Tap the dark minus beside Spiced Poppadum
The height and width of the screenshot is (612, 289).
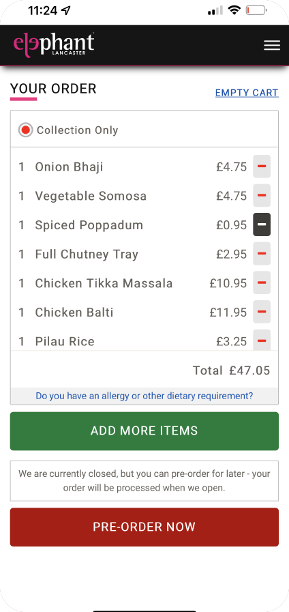[262, 225]
